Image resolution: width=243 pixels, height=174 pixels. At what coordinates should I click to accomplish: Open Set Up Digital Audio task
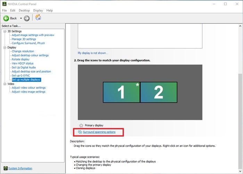[24, 67]
